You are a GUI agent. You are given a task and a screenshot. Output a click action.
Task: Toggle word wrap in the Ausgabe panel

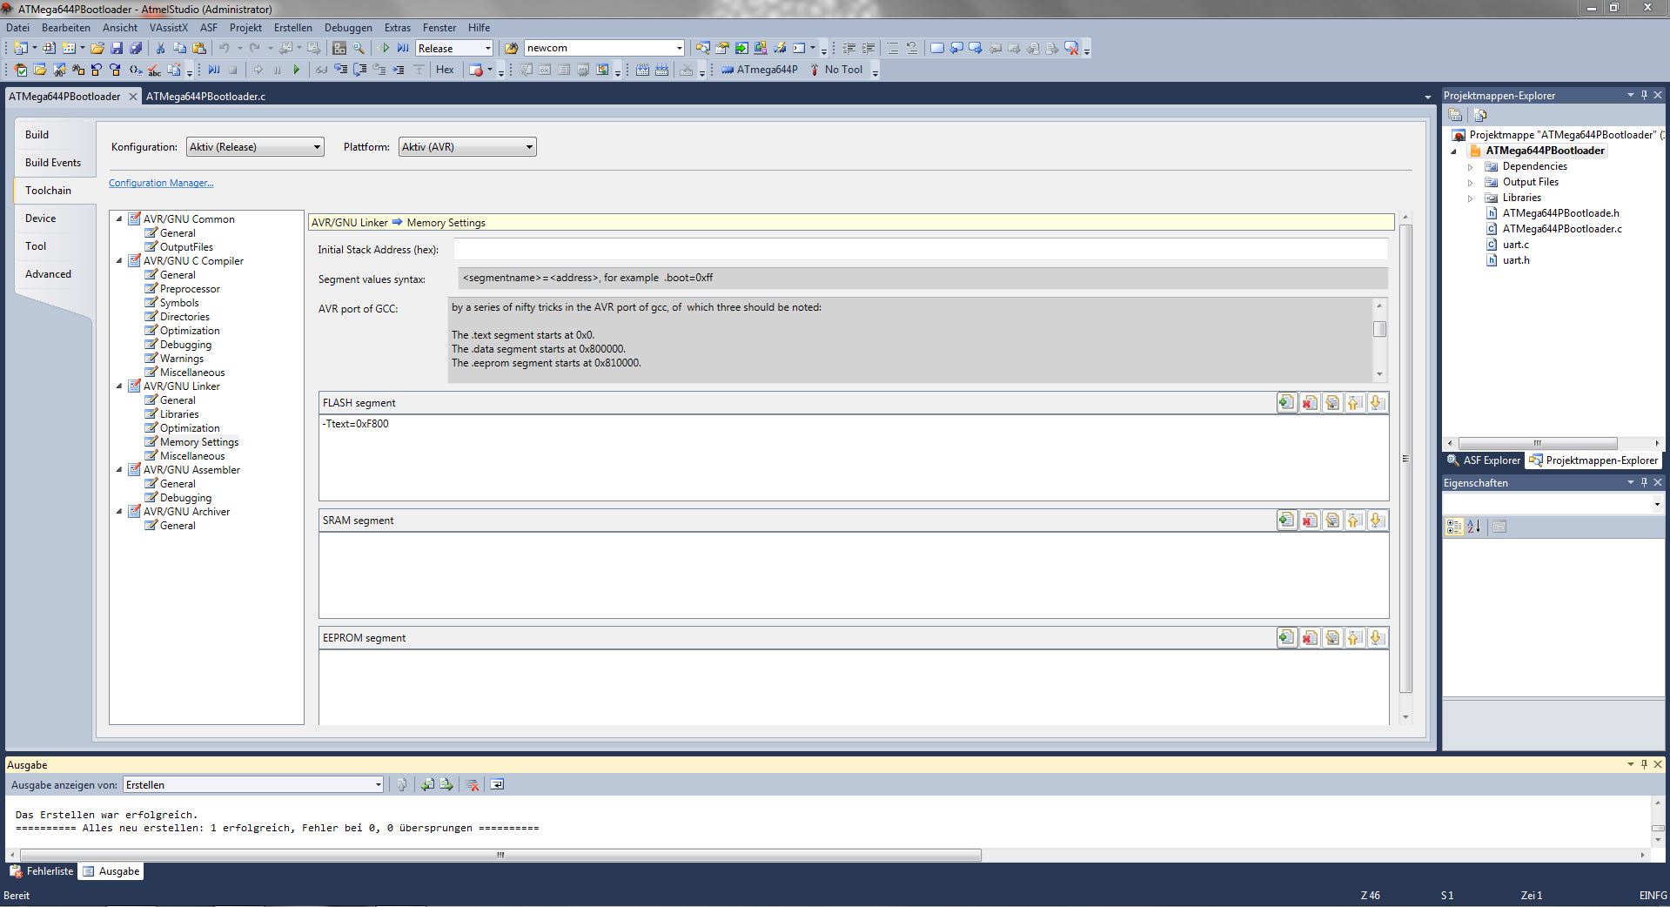497,784
